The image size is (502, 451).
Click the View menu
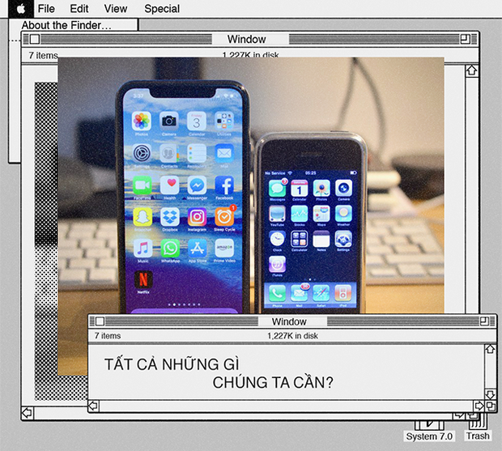point(116,9)
